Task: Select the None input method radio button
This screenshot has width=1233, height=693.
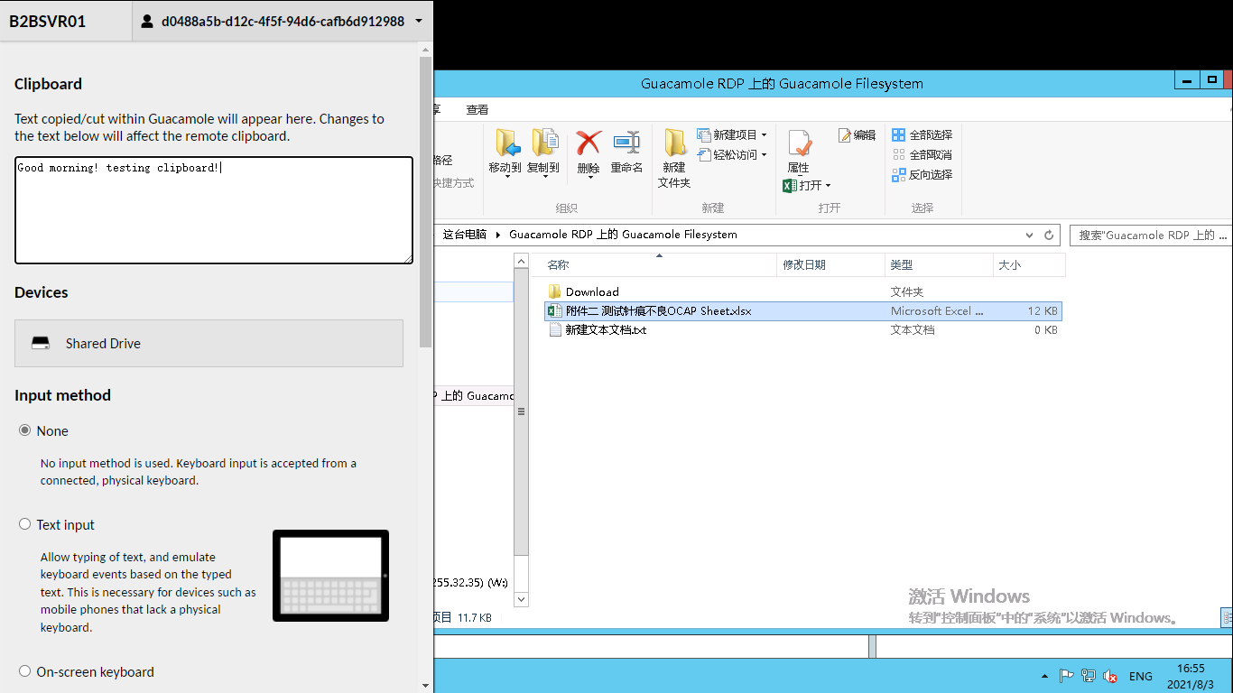Action: click(x=24, y=430)
